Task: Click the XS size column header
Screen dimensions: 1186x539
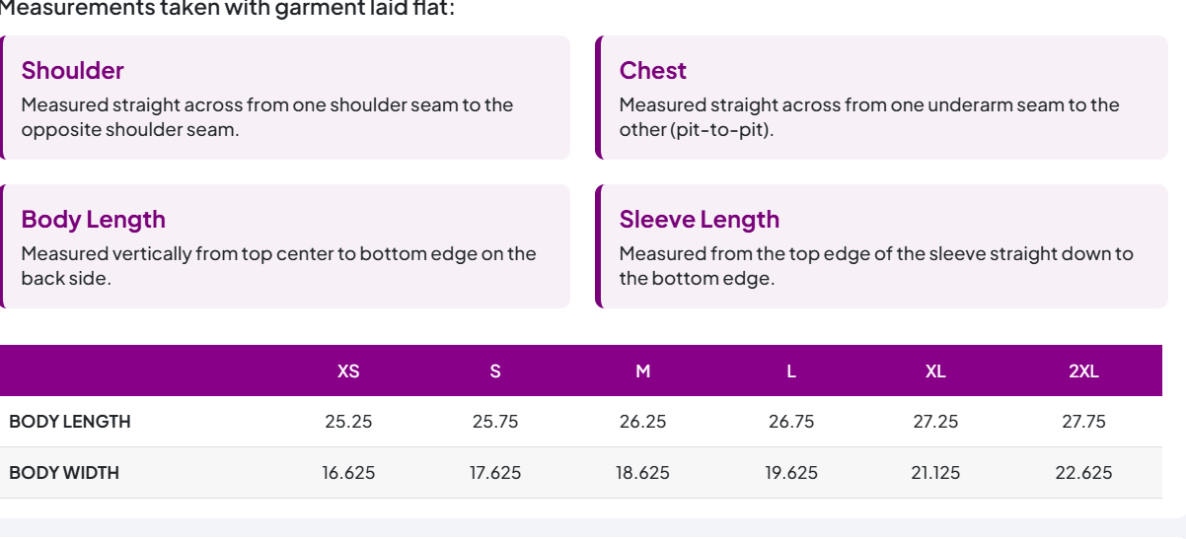Action: click(x=348, y=371)
